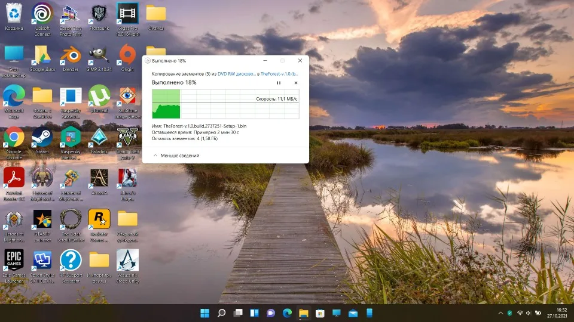
Task: Select the Корзина recycle bin icon
Action: [x=14, y=17]
